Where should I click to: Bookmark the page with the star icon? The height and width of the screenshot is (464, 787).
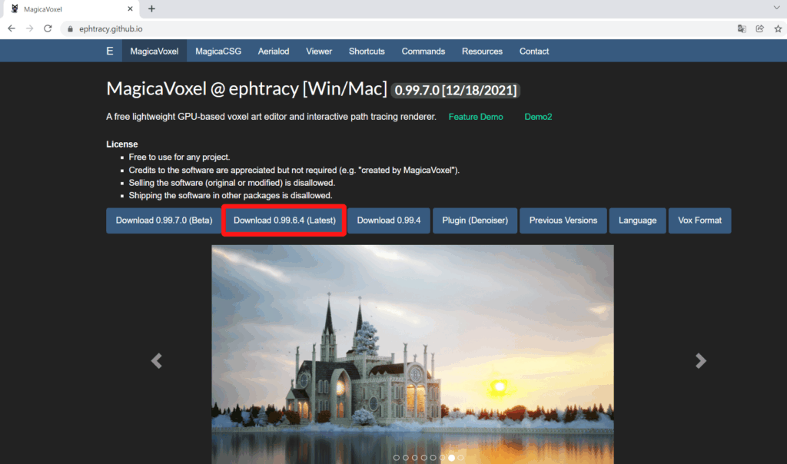tap(778, 28)
